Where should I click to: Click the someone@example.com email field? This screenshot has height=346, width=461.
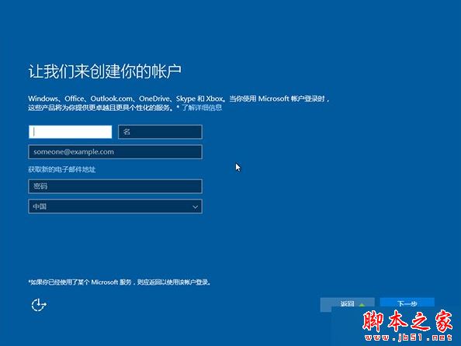click(115, 152)
